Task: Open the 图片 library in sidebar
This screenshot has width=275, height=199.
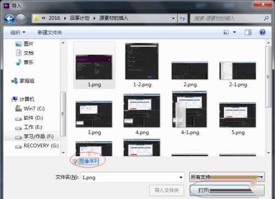Action: [24, 44]
